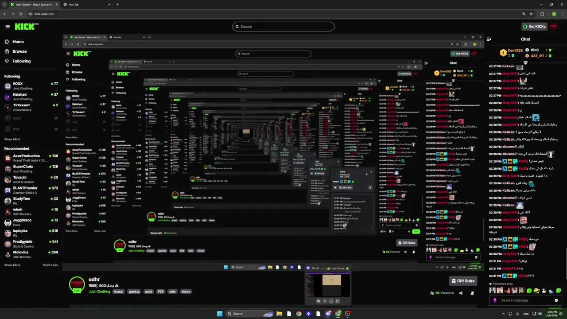Click the Arabic tag

(x=118, y=292)
